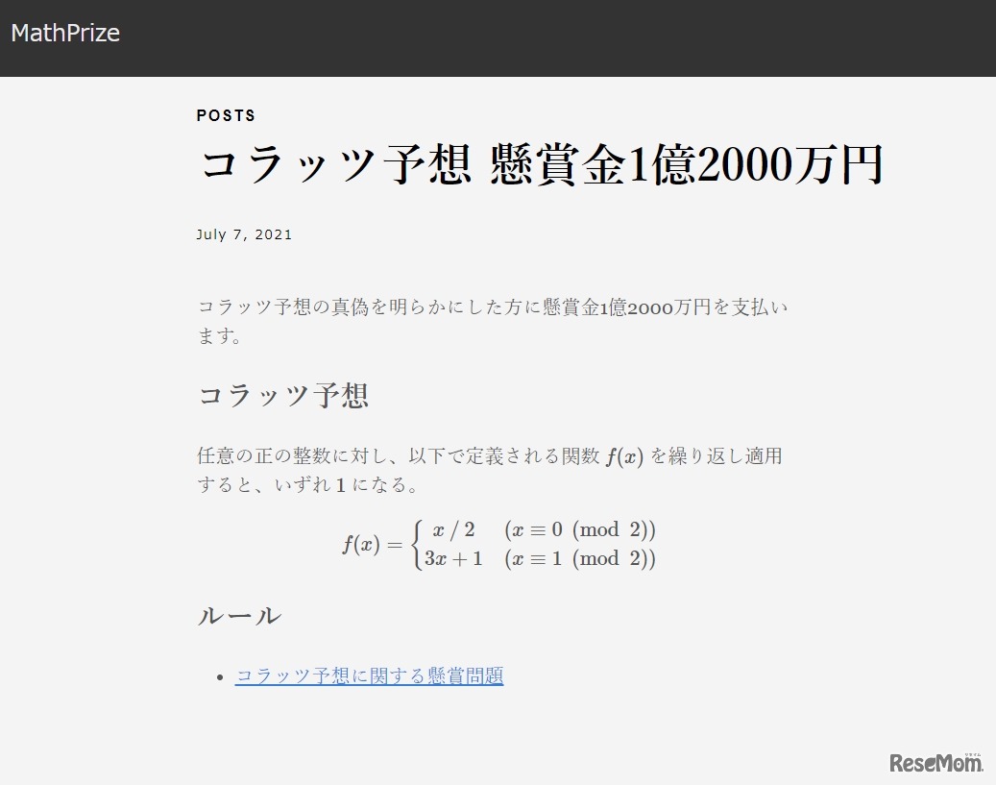Click the July 7, 2021 date
This screenshot has width=996, height=785.
(244, 233)
